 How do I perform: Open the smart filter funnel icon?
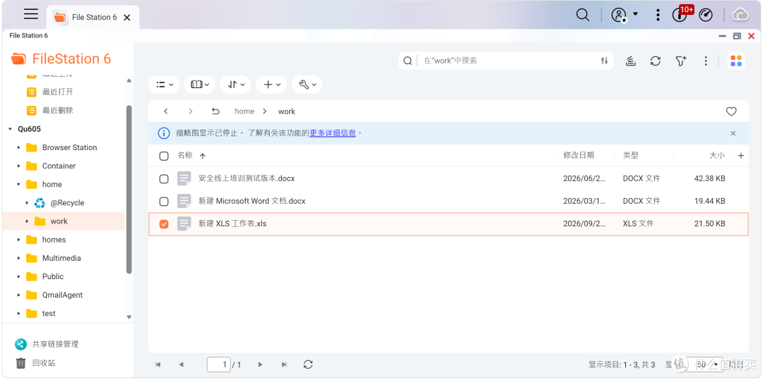pos(681,61)
